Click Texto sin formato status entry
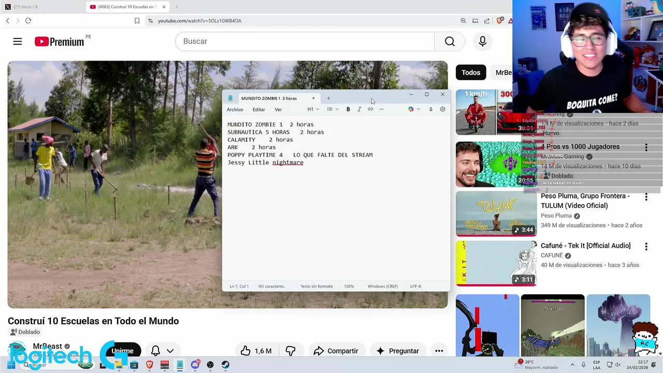 316,286
